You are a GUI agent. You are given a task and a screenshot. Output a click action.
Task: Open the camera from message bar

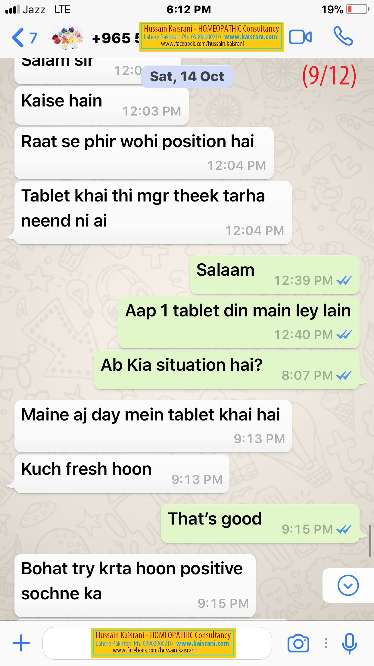click(298, 643)
